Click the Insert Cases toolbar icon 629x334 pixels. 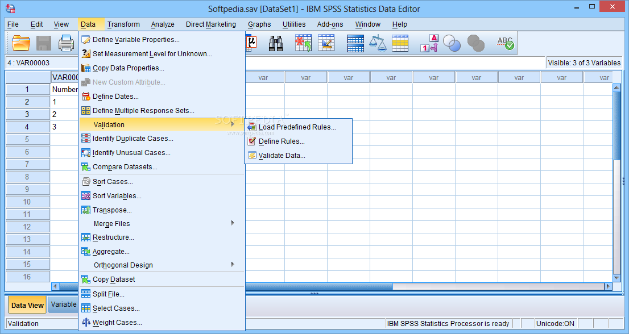303,43
